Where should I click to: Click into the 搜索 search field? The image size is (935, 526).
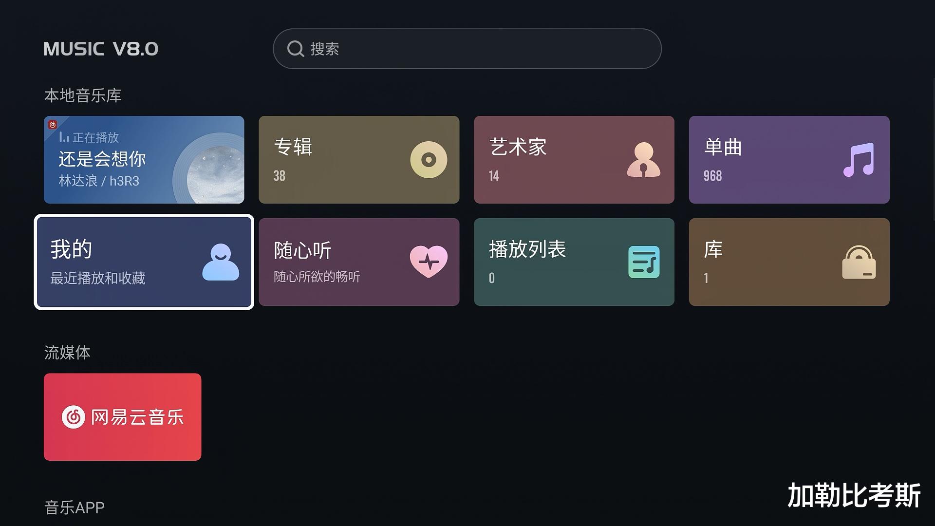(467, 49)
